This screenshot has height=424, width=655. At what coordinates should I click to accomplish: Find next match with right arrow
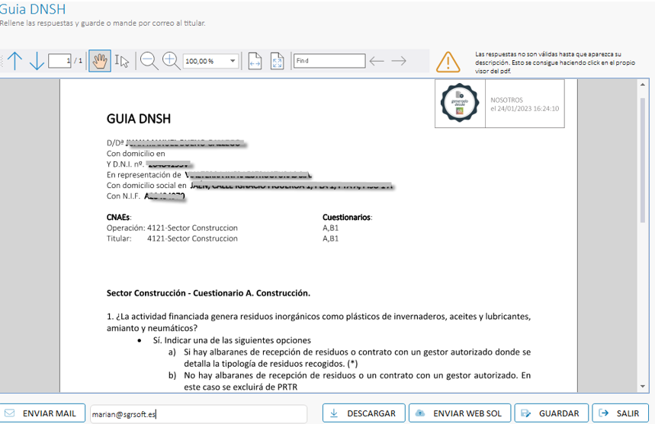coord(399,61)
